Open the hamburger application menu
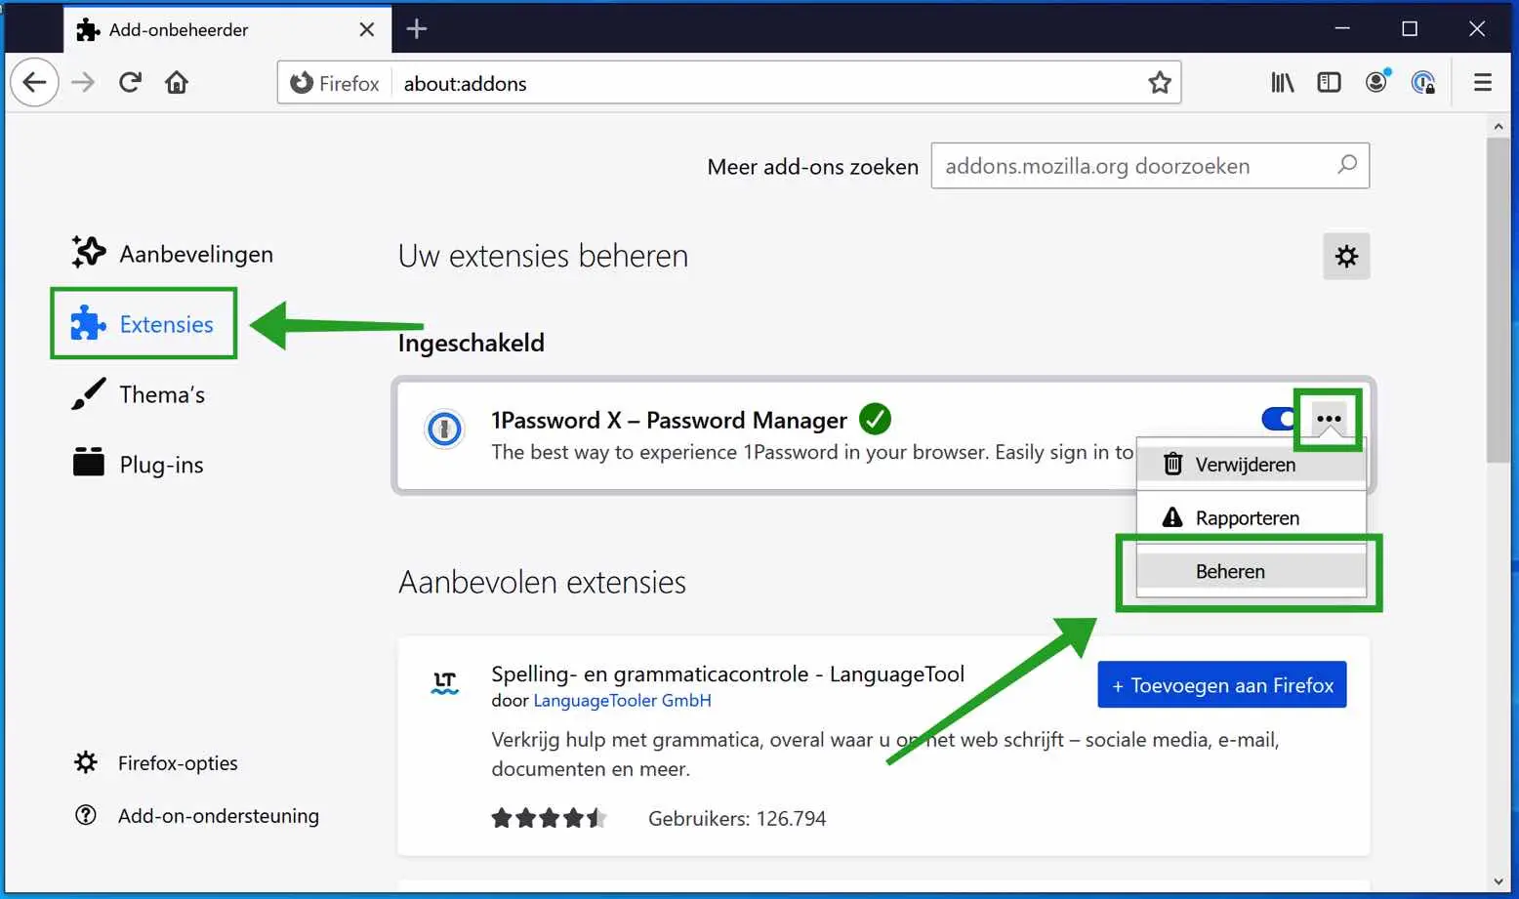 [x=1482, y=83]
